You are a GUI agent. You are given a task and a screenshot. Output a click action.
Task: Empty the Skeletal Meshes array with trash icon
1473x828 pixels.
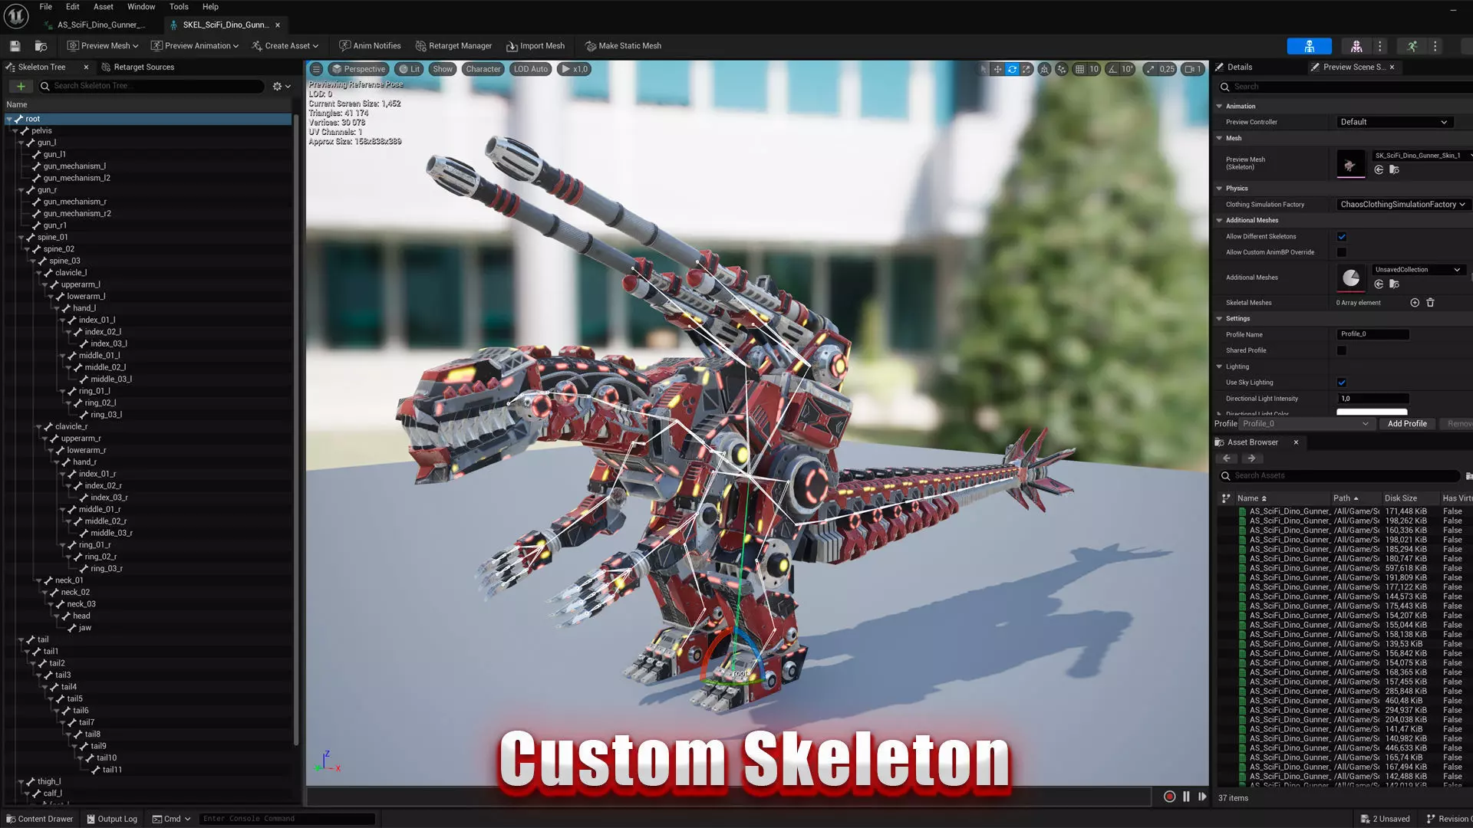pos(1430,303)
